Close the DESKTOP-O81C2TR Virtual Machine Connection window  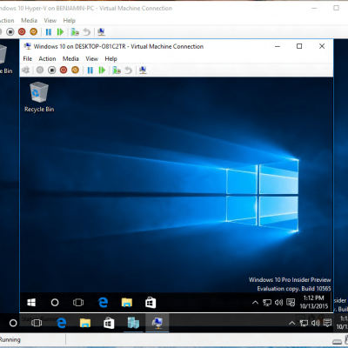322,46
